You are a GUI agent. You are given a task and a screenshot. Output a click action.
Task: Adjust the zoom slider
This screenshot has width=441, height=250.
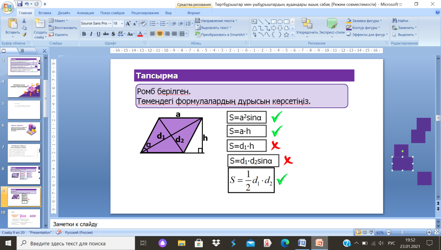pos(402,232)
